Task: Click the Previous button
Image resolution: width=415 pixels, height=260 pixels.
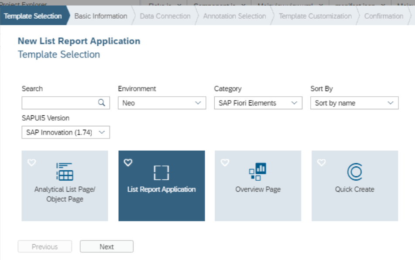Action: click(45, 246)
